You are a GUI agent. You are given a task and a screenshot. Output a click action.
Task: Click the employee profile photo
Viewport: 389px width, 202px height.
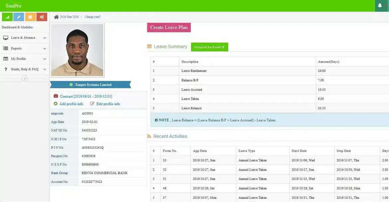(77, 50)
